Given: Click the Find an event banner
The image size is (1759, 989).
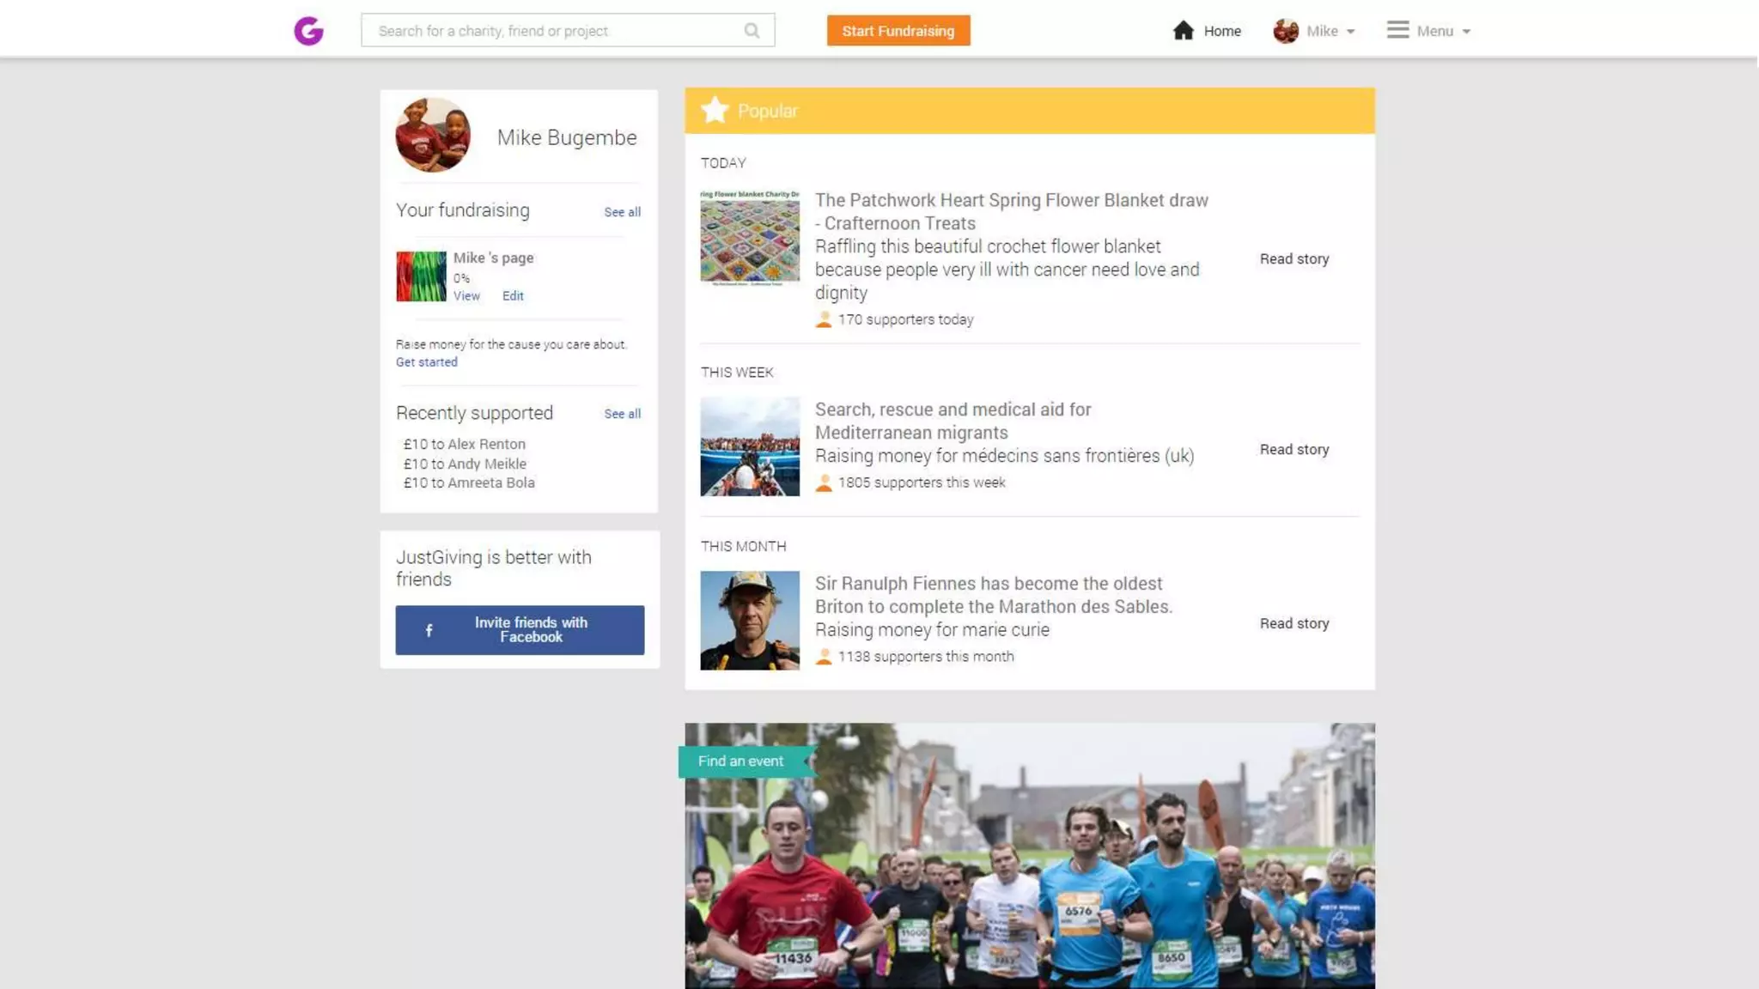Looking at the screenshot, I should pos(741,761).
